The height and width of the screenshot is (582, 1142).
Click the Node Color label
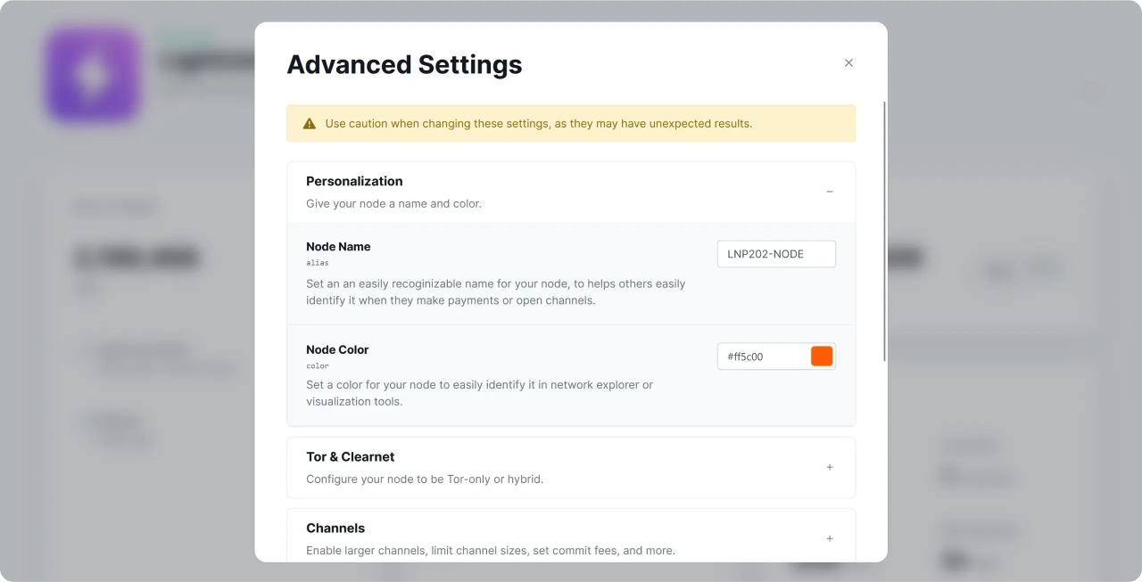click(337, 349)
